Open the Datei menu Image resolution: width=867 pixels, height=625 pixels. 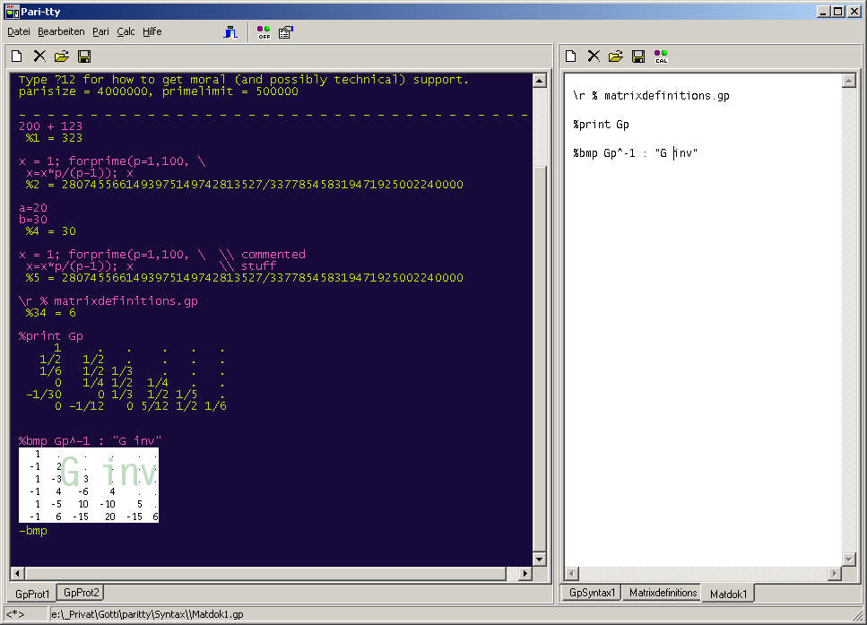pyautogui.click(x=19, y=31)
